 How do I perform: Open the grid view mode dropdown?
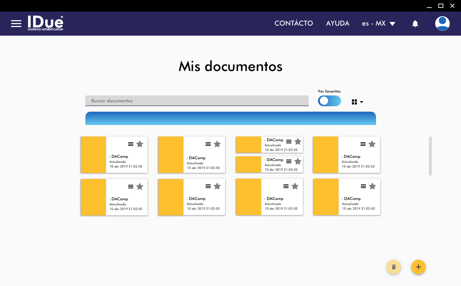point(357,102)
